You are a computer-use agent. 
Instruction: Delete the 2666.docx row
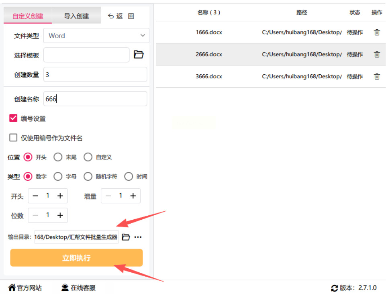[x=377, y=54]
